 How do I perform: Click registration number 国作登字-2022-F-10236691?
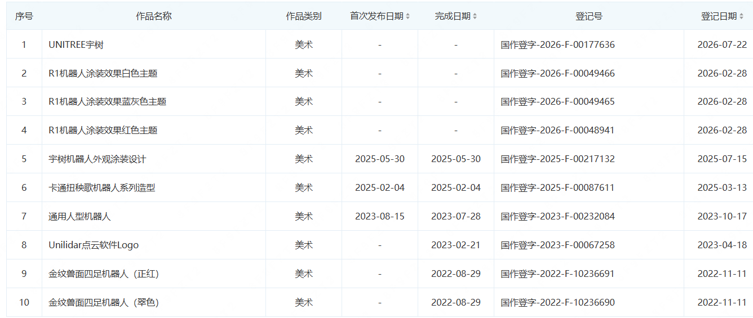(558, 274)
